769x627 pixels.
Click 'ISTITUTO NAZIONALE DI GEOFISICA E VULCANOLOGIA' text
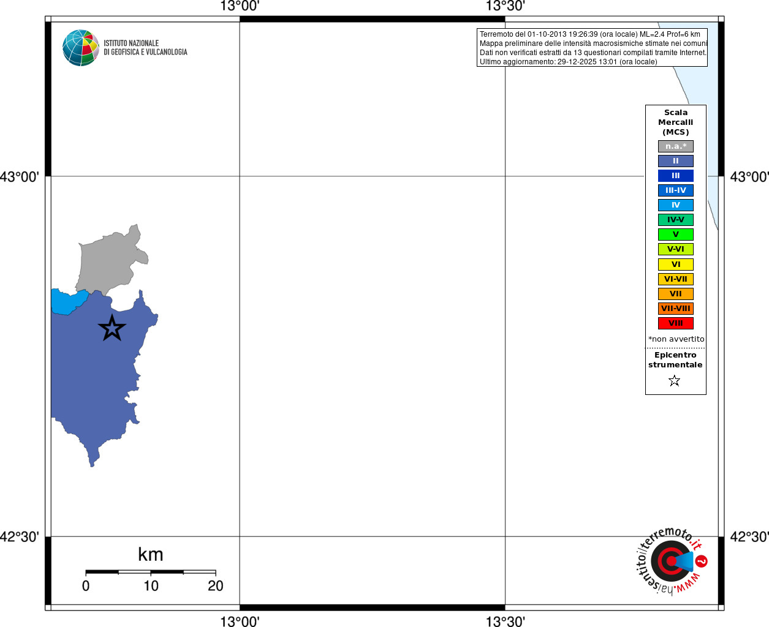tap(145, 48)
